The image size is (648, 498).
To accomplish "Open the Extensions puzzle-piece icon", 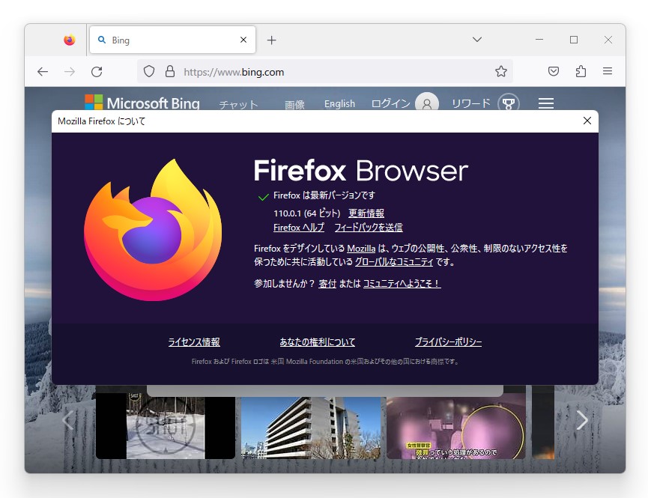I will [581, 71].
